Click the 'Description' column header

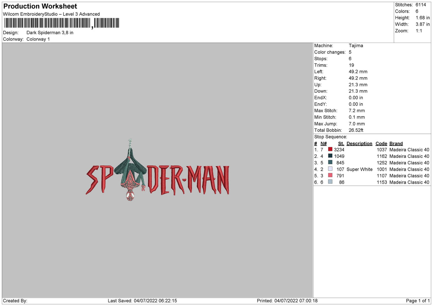point(359,143)
